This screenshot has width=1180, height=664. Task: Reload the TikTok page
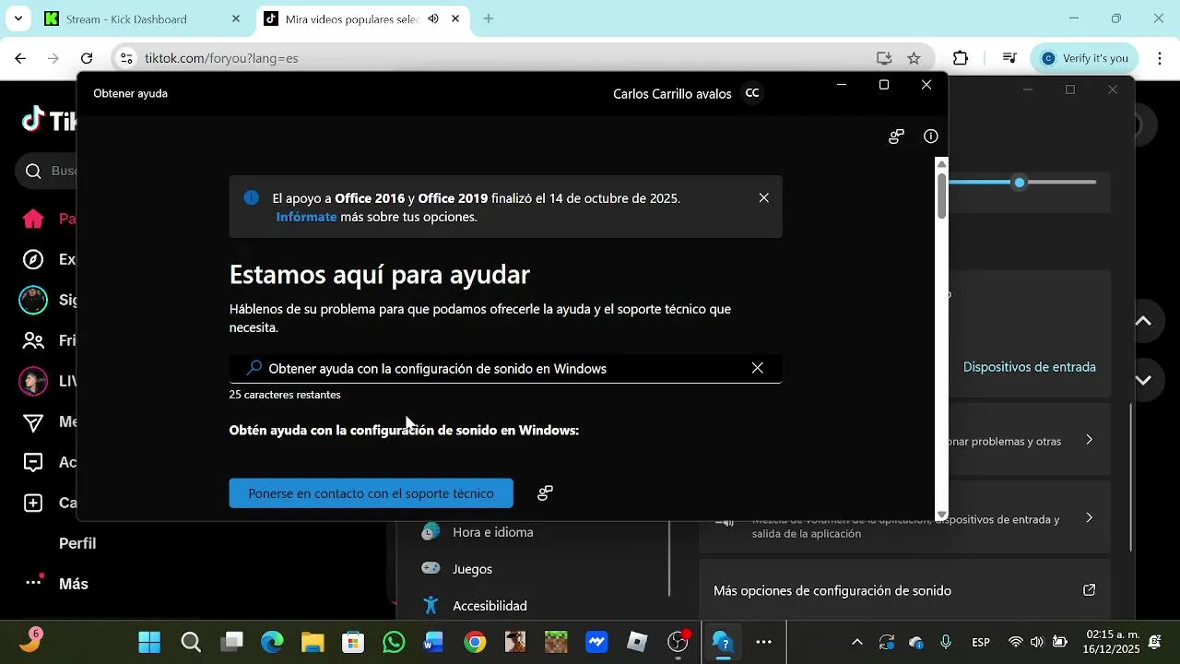coord(87,58)
